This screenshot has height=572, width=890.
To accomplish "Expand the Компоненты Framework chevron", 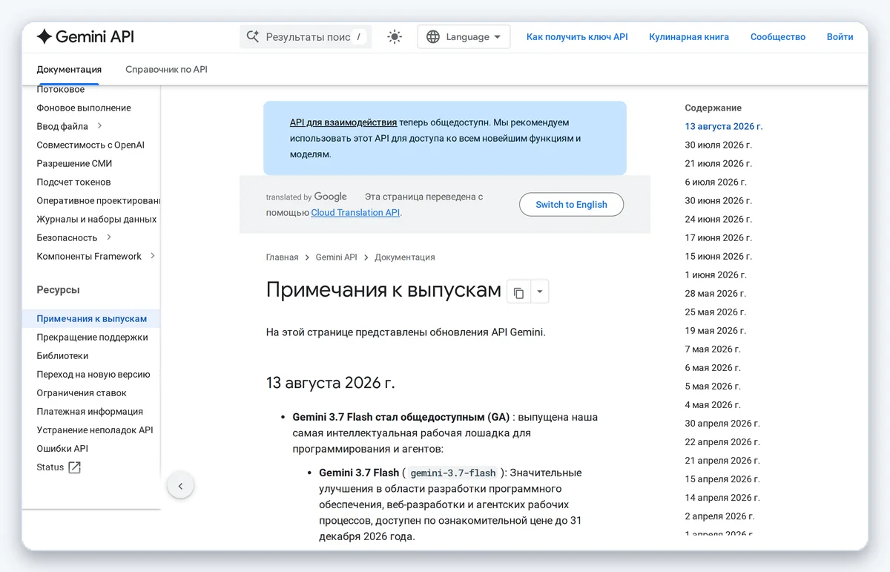I will pyautogui.click(x=153, y=256).
